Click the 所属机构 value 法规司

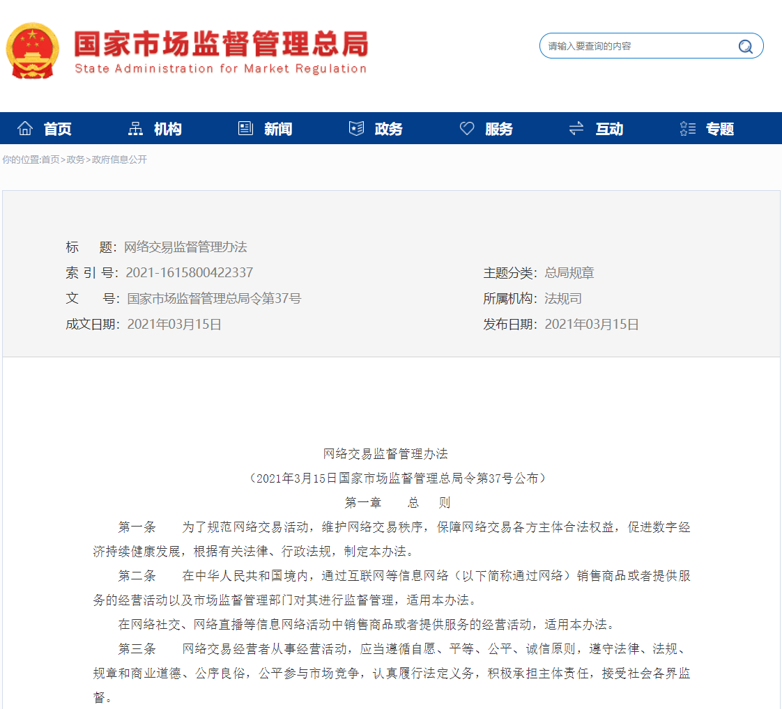563,299
